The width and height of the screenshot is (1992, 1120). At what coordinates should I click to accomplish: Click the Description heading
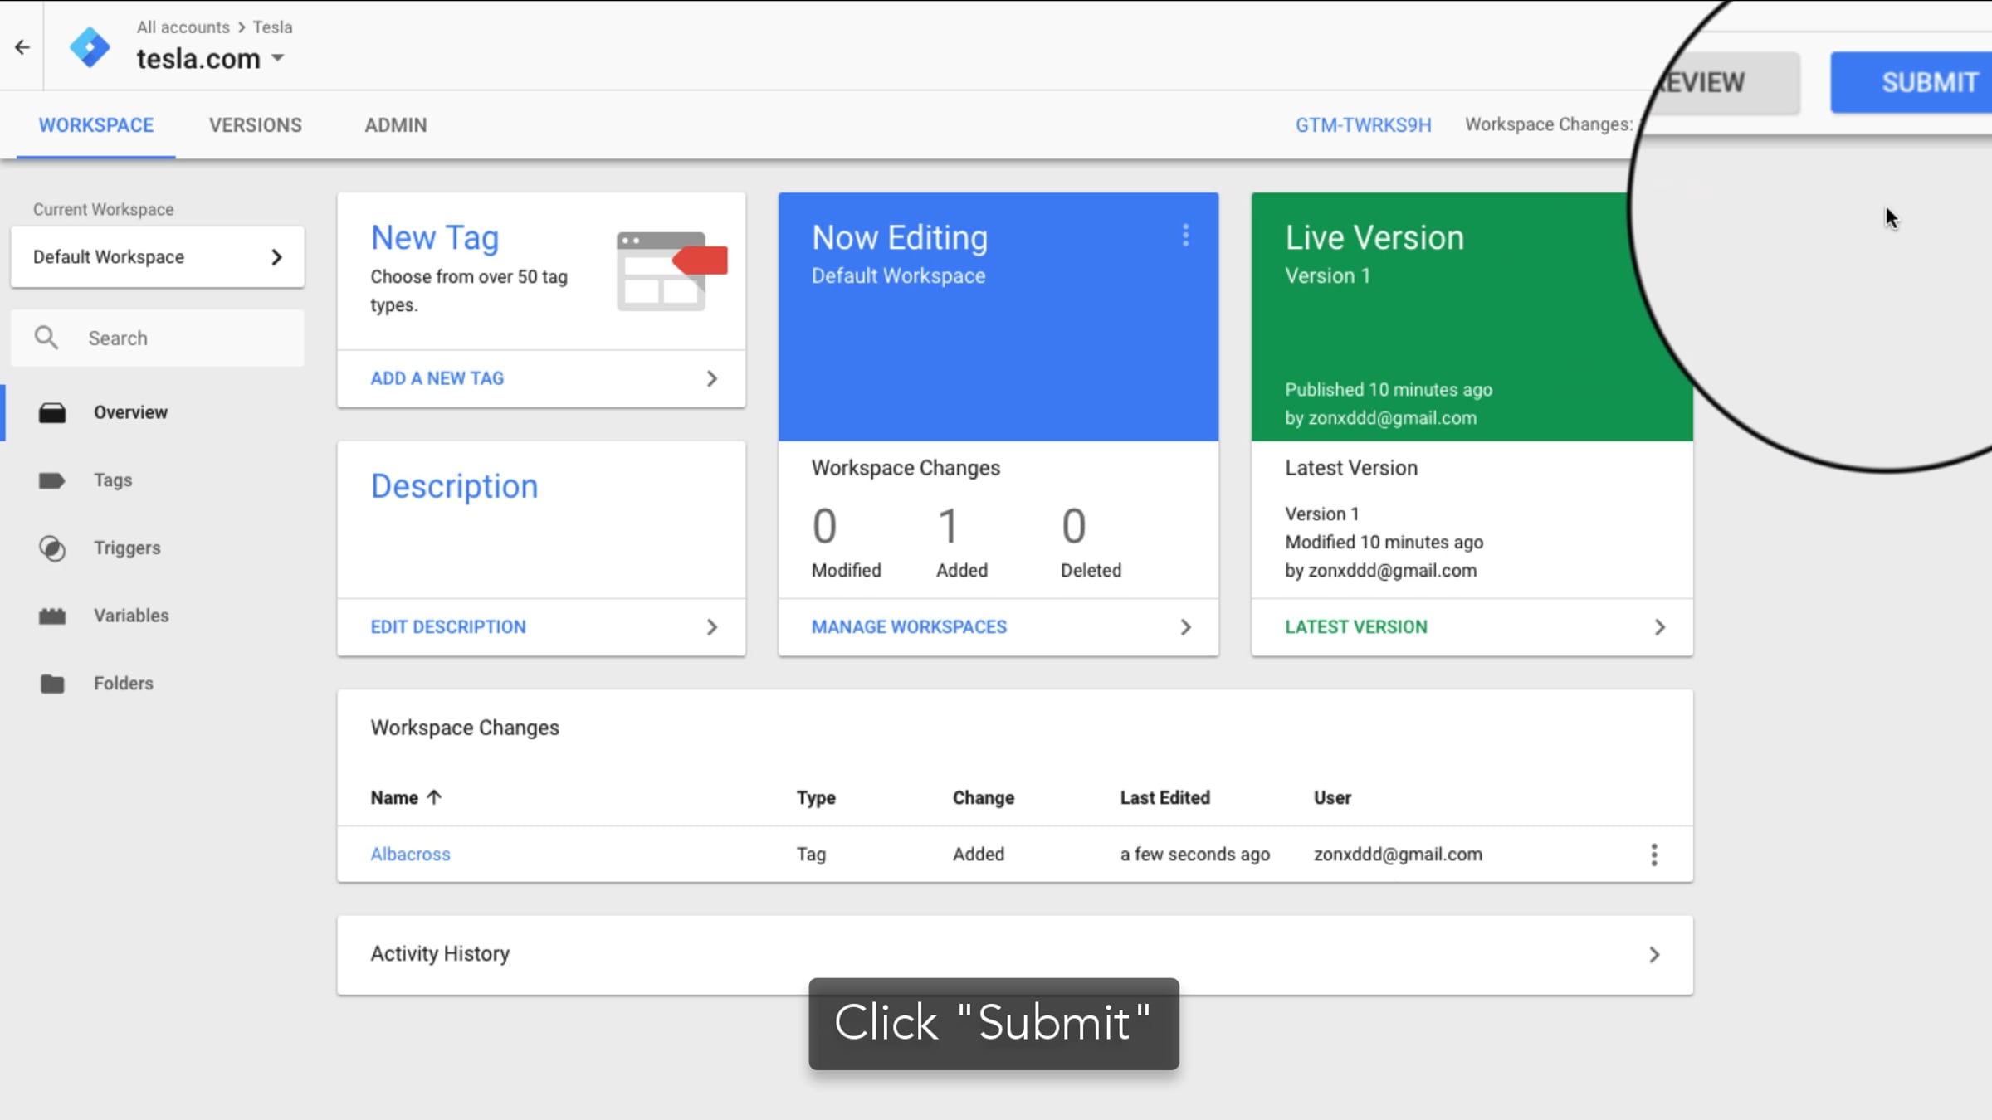(455, 486)
